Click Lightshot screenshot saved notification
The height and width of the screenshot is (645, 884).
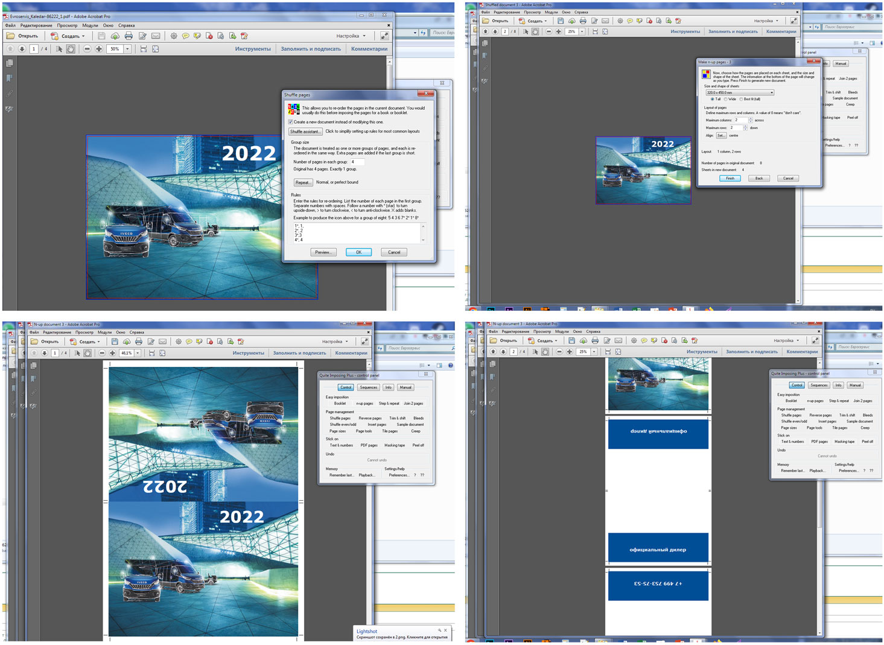(402, 634)
